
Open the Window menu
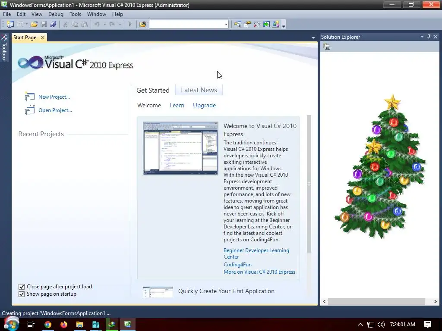pyautogui.click(x=96, y=14)
